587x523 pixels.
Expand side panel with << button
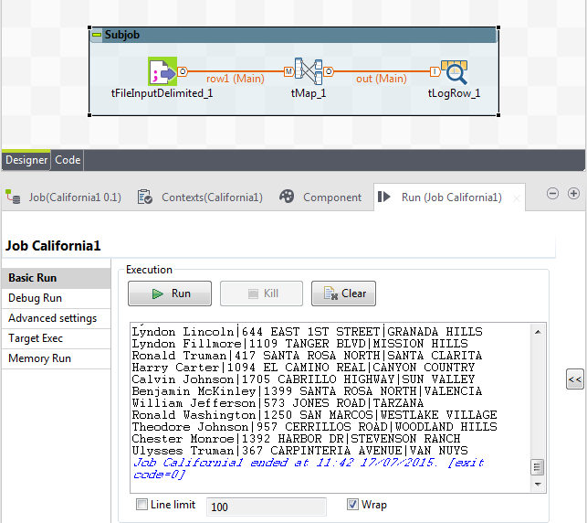tap(574, 379)
